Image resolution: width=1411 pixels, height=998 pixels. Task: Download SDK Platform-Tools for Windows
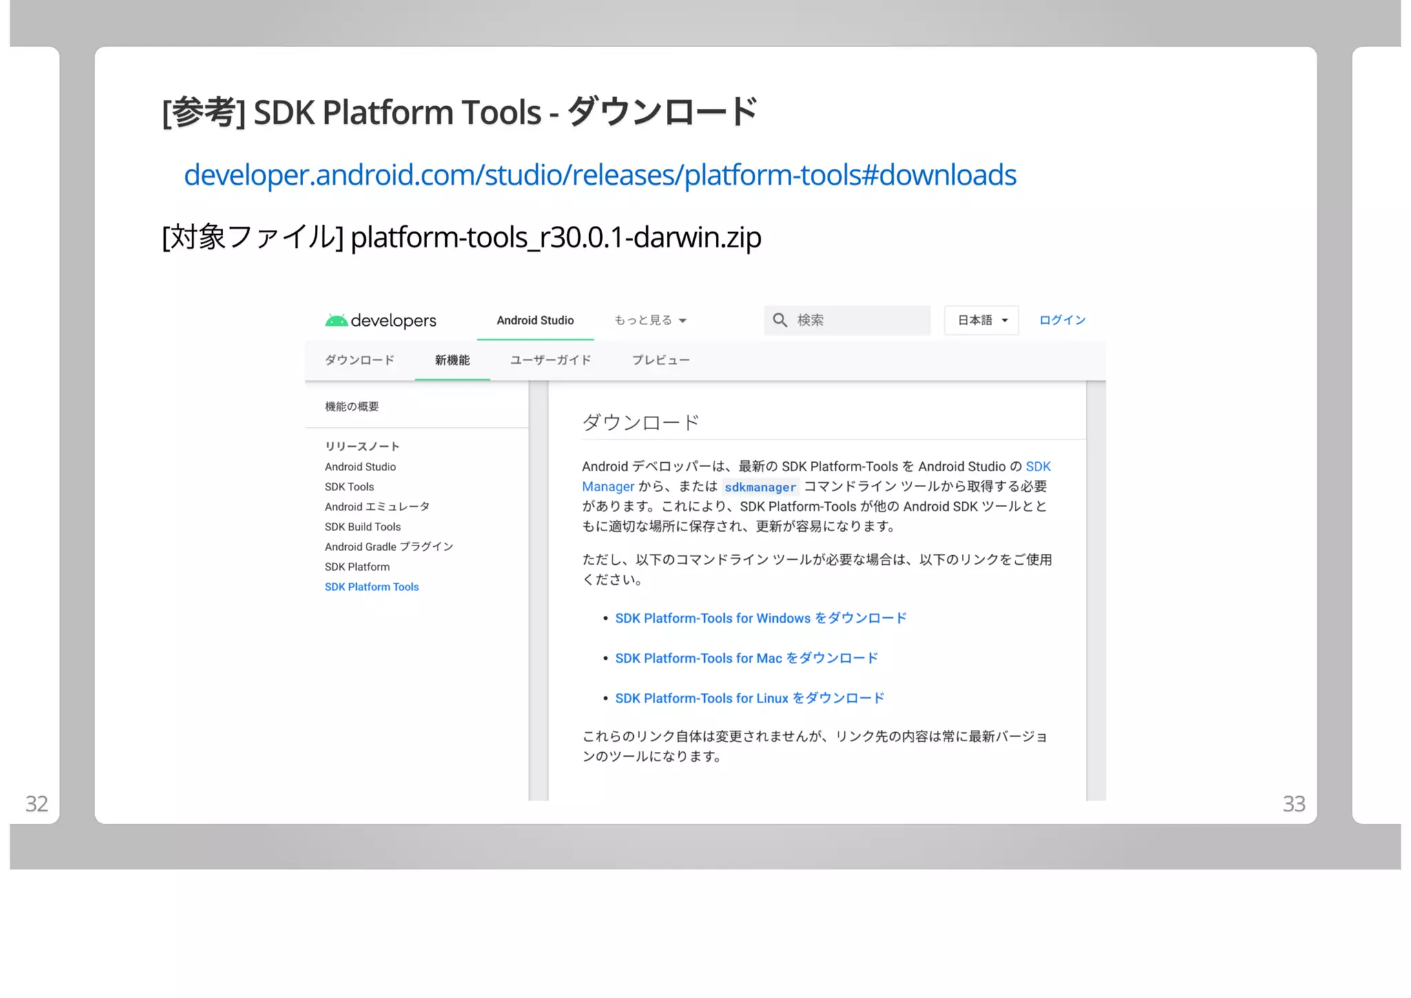(x=761, y=618)
